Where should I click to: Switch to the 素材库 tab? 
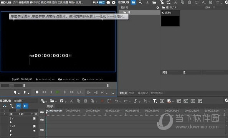123,93
